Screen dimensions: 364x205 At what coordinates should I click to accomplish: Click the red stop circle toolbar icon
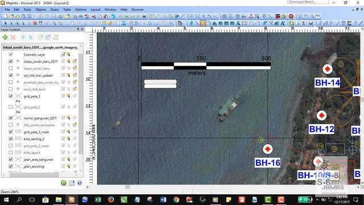point(291,17)
